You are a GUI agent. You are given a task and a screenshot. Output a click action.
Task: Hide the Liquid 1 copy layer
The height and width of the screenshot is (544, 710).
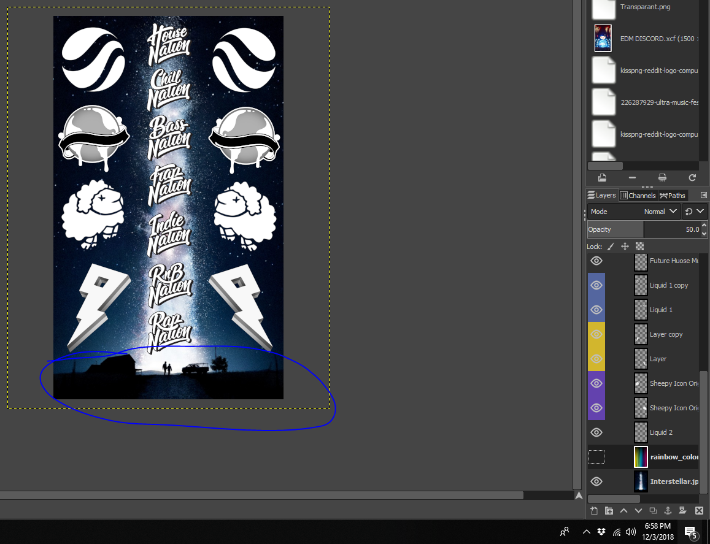(596, 285)
